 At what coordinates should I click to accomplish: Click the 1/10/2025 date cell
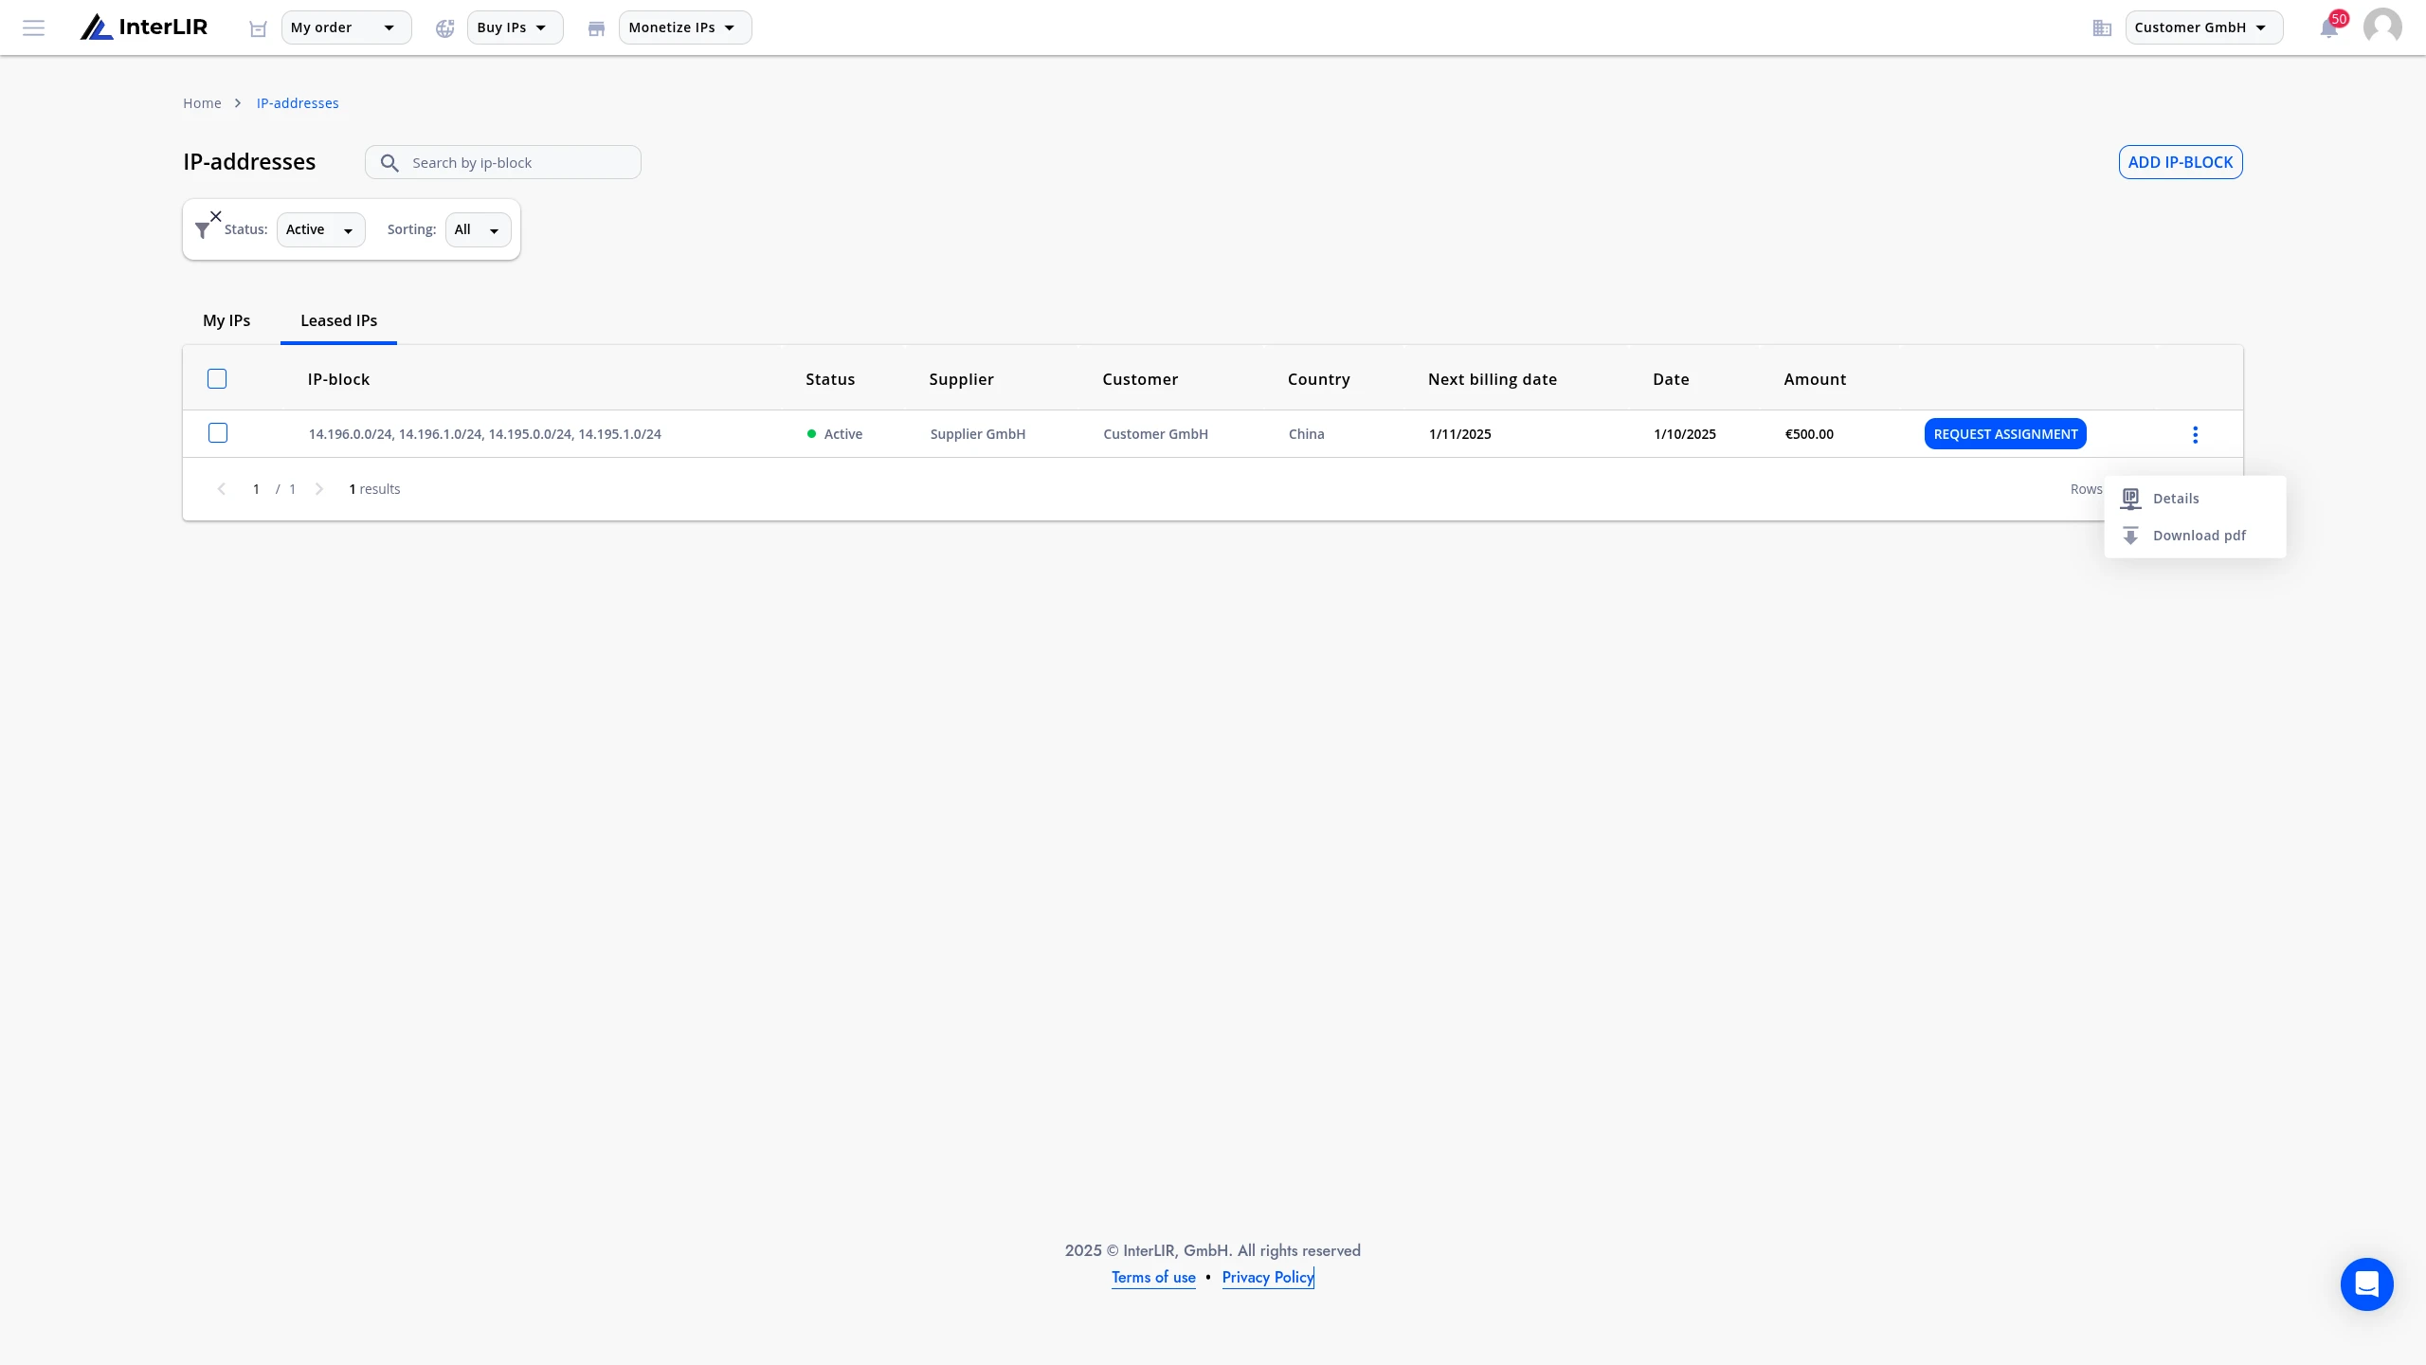coord(1685,434)
